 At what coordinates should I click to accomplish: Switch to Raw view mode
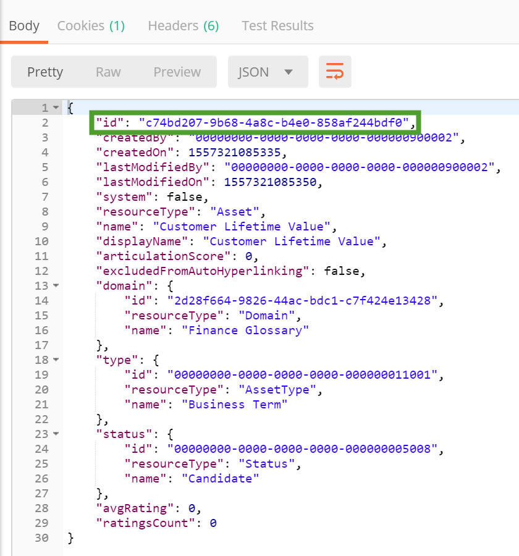[108, 72]
